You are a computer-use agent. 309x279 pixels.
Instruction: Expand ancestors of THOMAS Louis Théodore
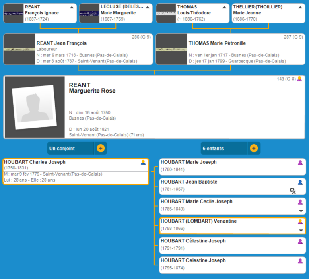pos(224,7)
